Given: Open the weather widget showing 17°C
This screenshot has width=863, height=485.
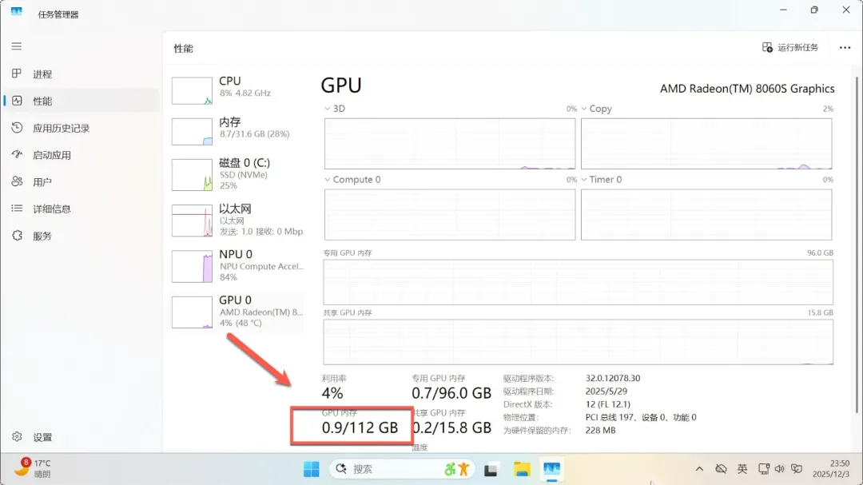Looking at the screenshot, I should pyautogui.click(x=33, y=468).
